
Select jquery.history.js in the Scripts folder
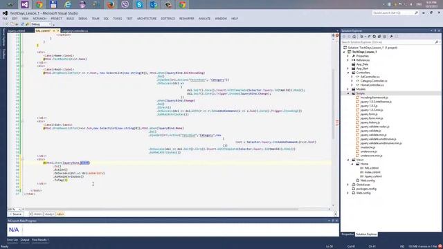click(370, 122)
